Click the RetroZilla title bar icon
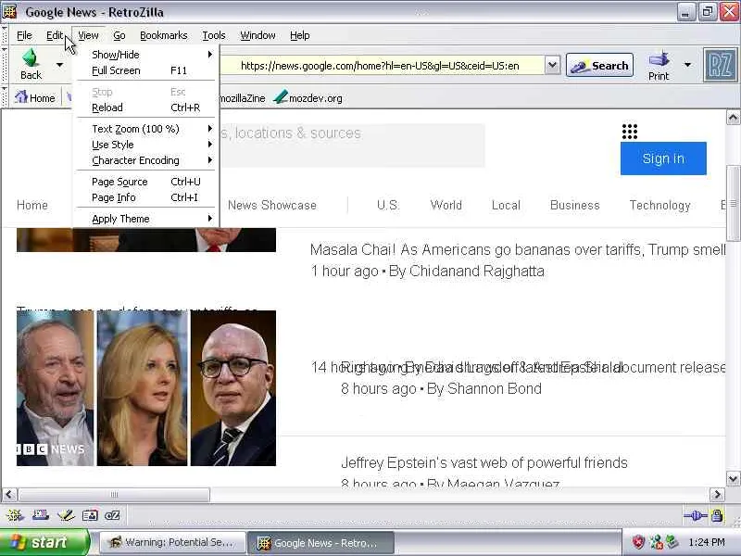This screenshot has height=556, width=741. (9, 11)
